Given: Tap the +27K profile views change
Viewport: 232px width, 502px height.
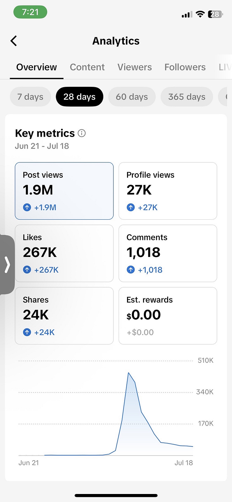Looking at the screenshot, I should (x=148, y=207).
